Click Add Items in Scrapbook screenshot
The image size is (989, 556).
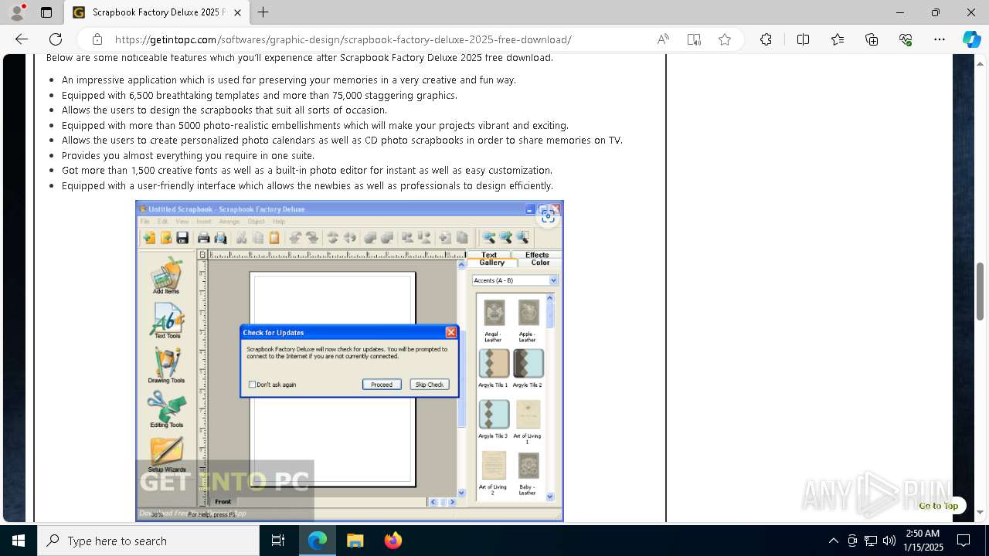[x=166, y=276]
